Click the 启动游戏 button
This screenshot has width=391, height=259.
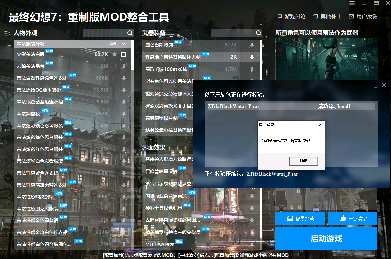(x=326, y=239)
